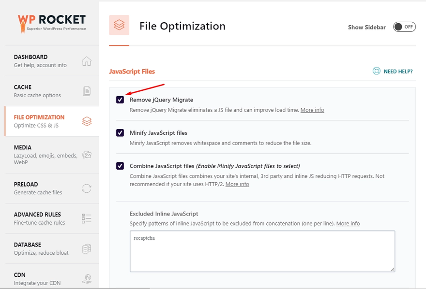Click the textarea resize handle corner
The width and height of the screenshot is (426, 289).
tap(393, 269)
